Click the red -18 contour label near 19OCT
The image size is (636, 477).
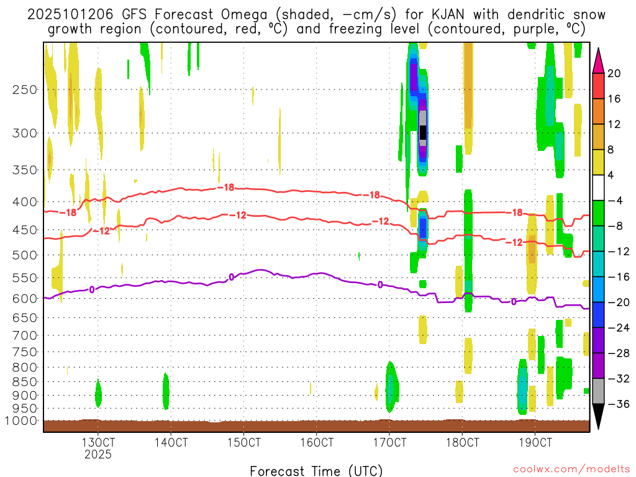tap(515, 212)
